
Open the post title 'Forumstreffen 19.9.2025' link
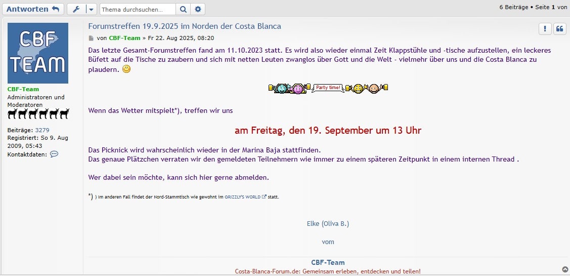pos(185,26)
